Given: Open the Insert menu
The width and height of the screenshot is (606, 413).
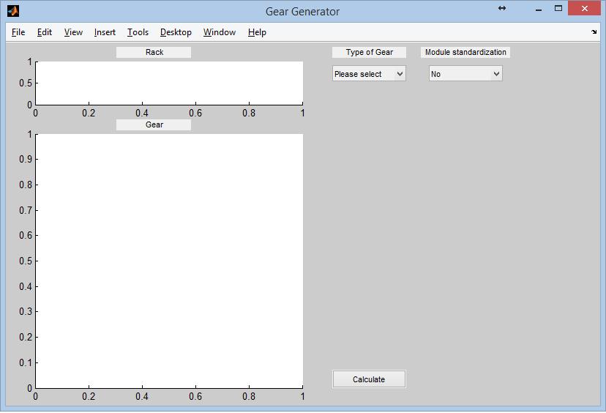Looking at the screenshot, I should click(105, 32).
